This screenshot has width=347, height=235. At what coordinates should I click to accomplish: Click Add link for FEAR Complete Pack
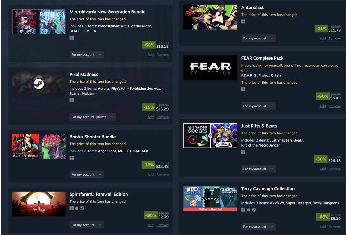(322, 106)
